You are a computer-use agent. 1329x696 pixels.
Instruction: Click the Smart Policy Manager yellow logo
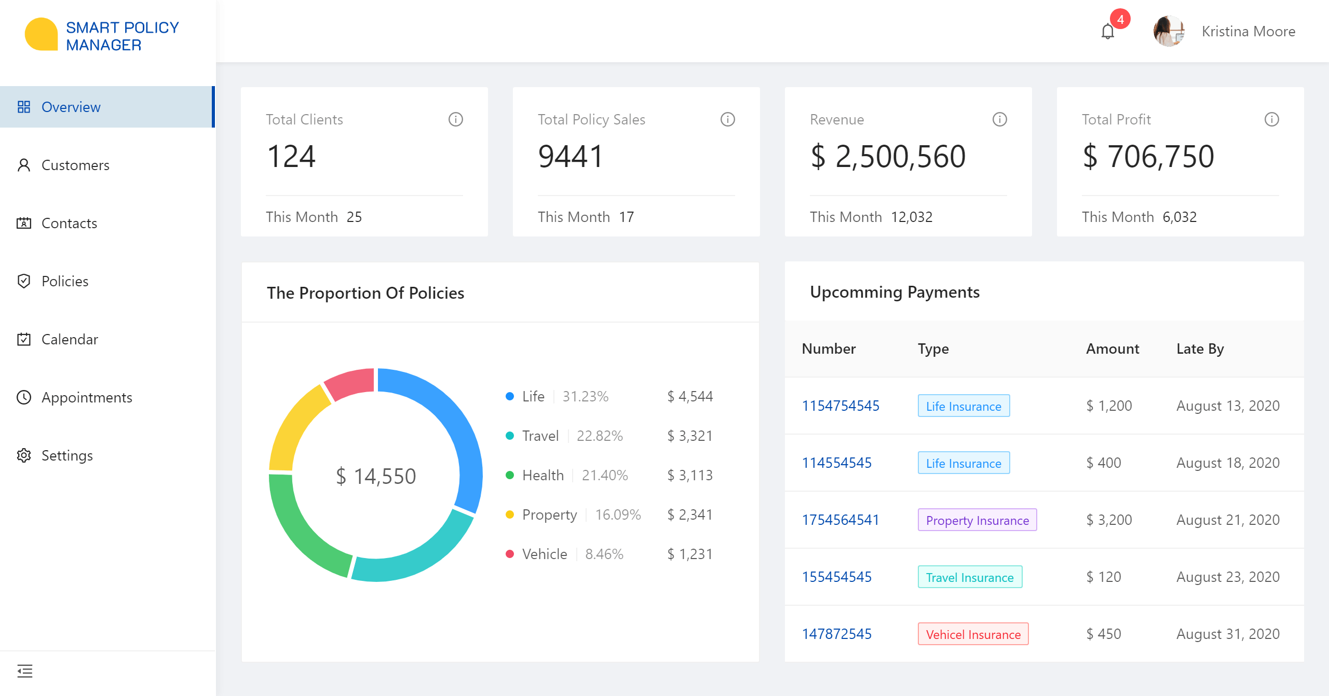(x=41, y=34)
